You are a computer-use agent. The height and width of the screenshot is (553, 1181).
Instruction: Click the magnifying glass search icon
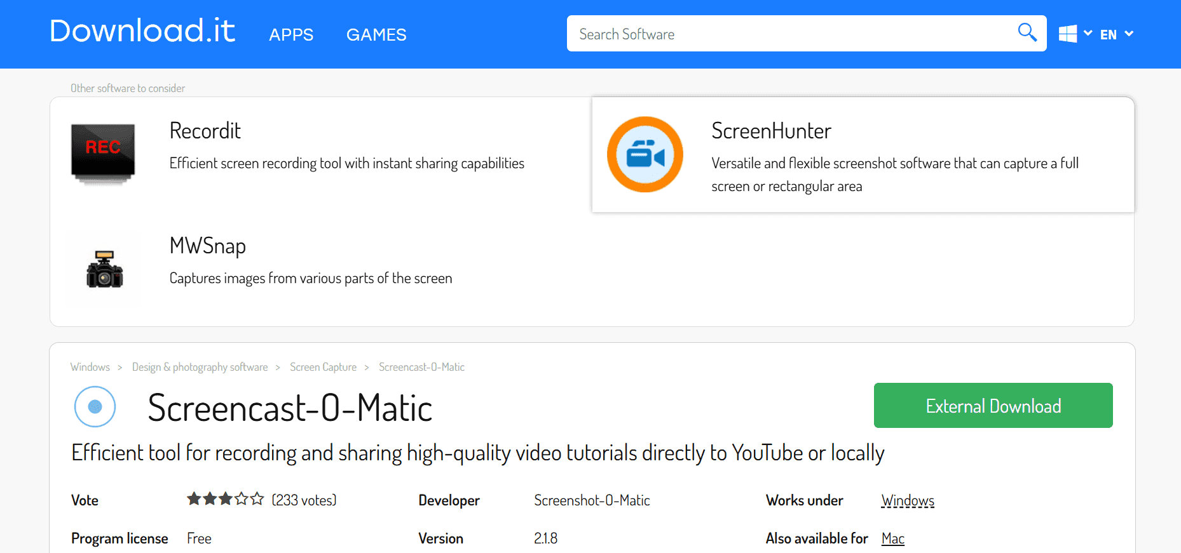(x=1027, y=32)
